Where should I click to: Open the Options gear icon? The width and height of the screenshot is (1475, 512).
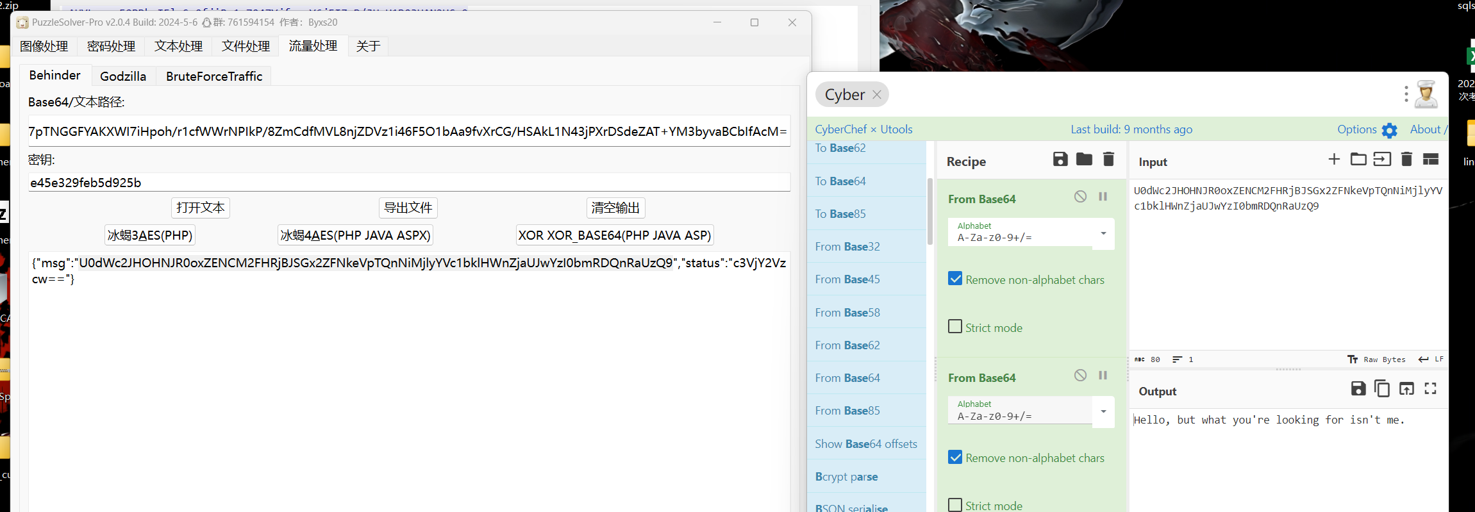(1389, 130)
